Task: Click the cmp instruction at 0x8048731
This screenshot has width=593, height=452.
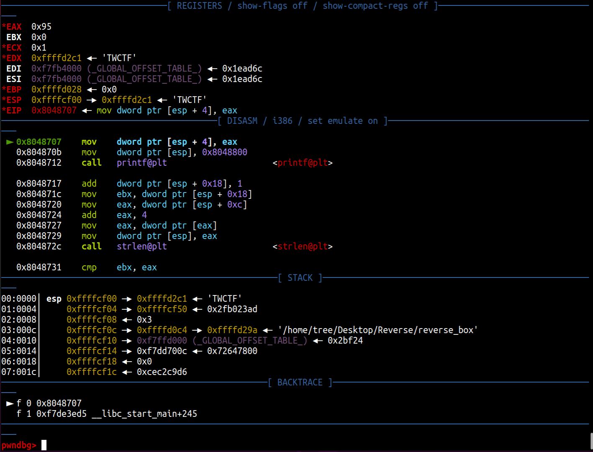Action: (89, 267)
